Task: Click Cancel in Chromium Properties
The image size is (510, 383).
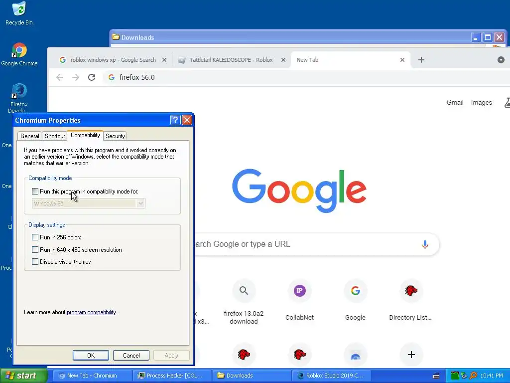Action: tap(131, 355)
